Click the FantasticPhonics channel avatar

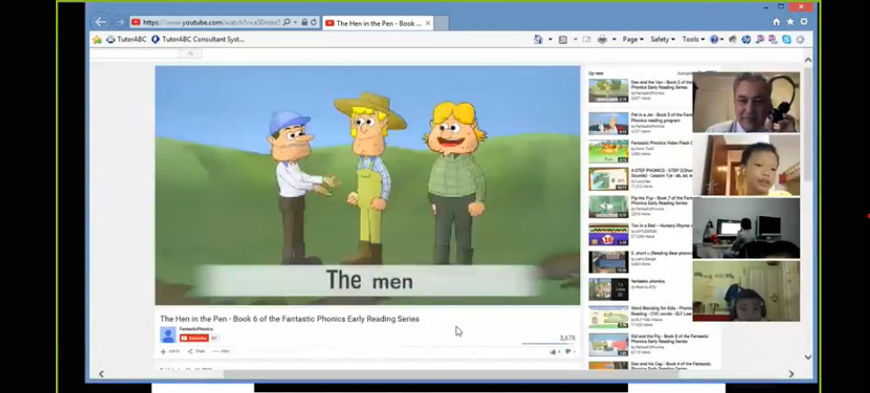168,335
